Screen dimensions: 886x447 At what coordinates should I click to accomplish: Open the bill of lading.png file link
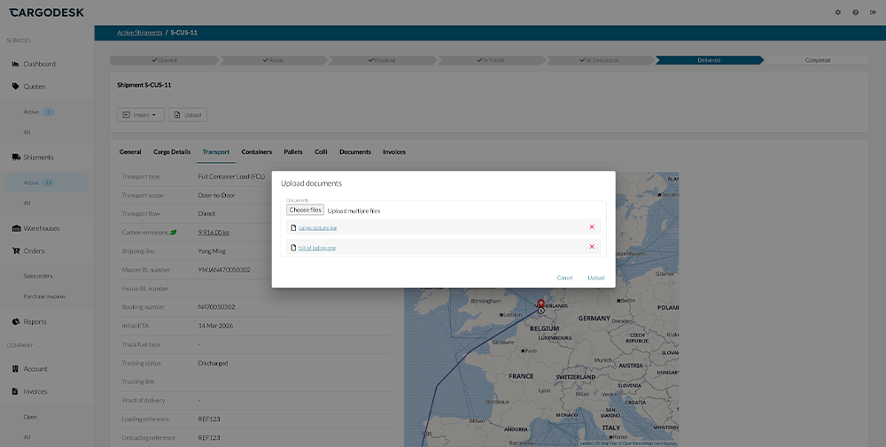317,248
